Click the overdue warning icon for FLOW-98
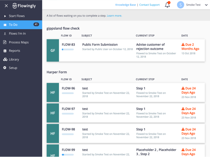 pos(183,129)
